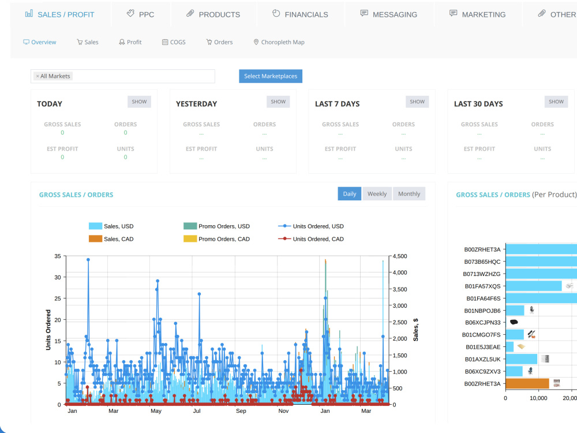Click the B01FA64F6S product label
The image size is (577, 433).
coord(484,298)
